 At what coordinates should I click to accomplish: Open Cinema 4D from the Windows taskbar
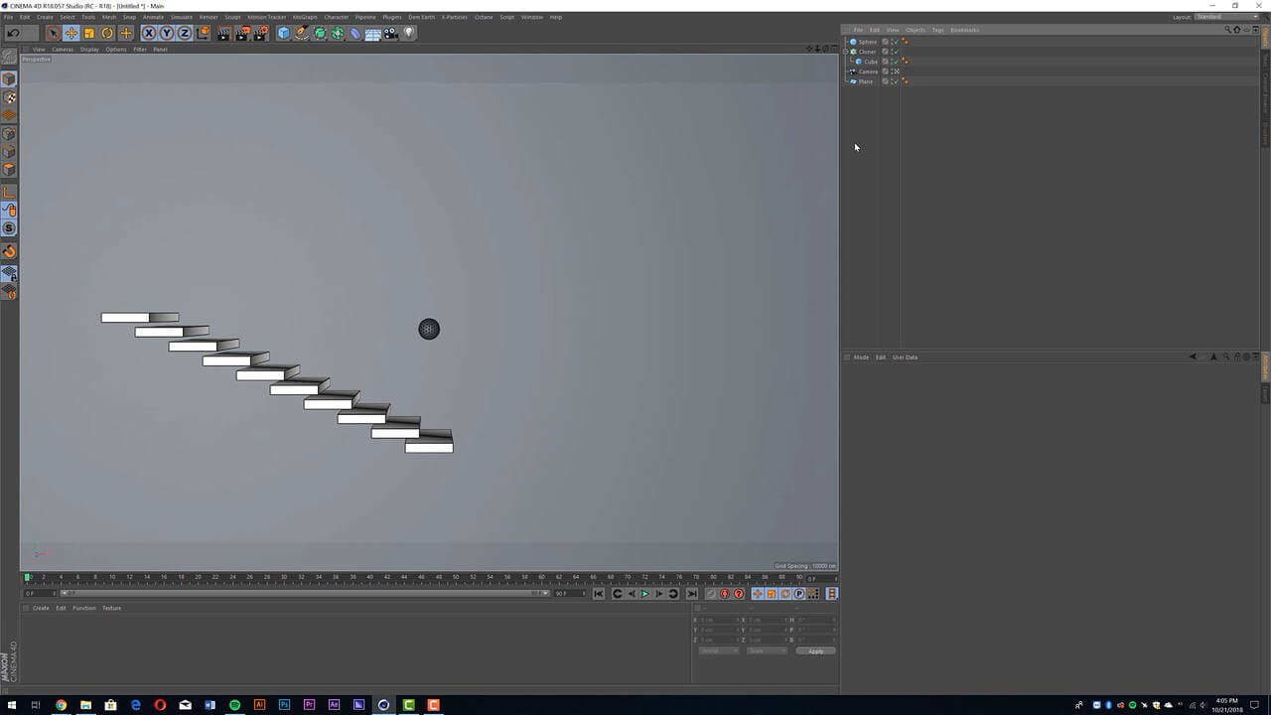point(382,705)
